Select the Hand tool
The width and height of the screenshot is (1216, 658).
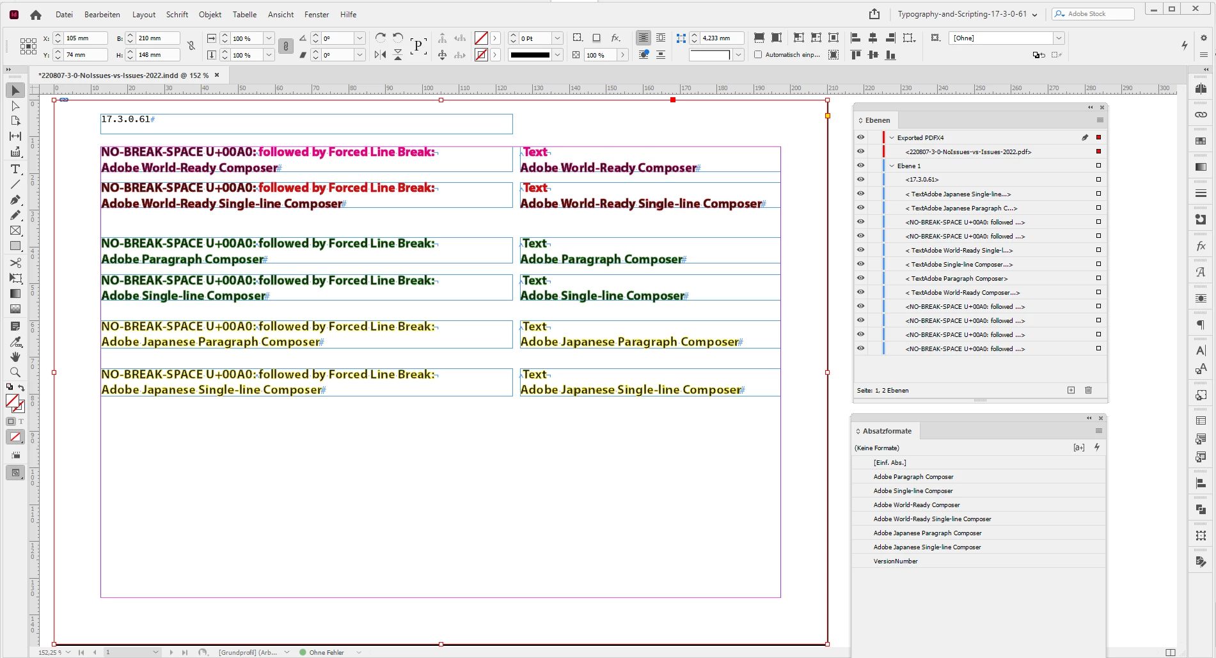(15, 357)
